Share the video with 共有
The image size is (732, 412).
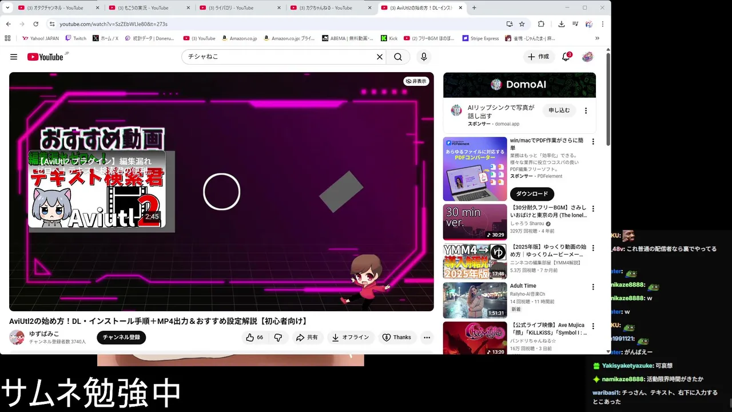click(x=307, y=338)
